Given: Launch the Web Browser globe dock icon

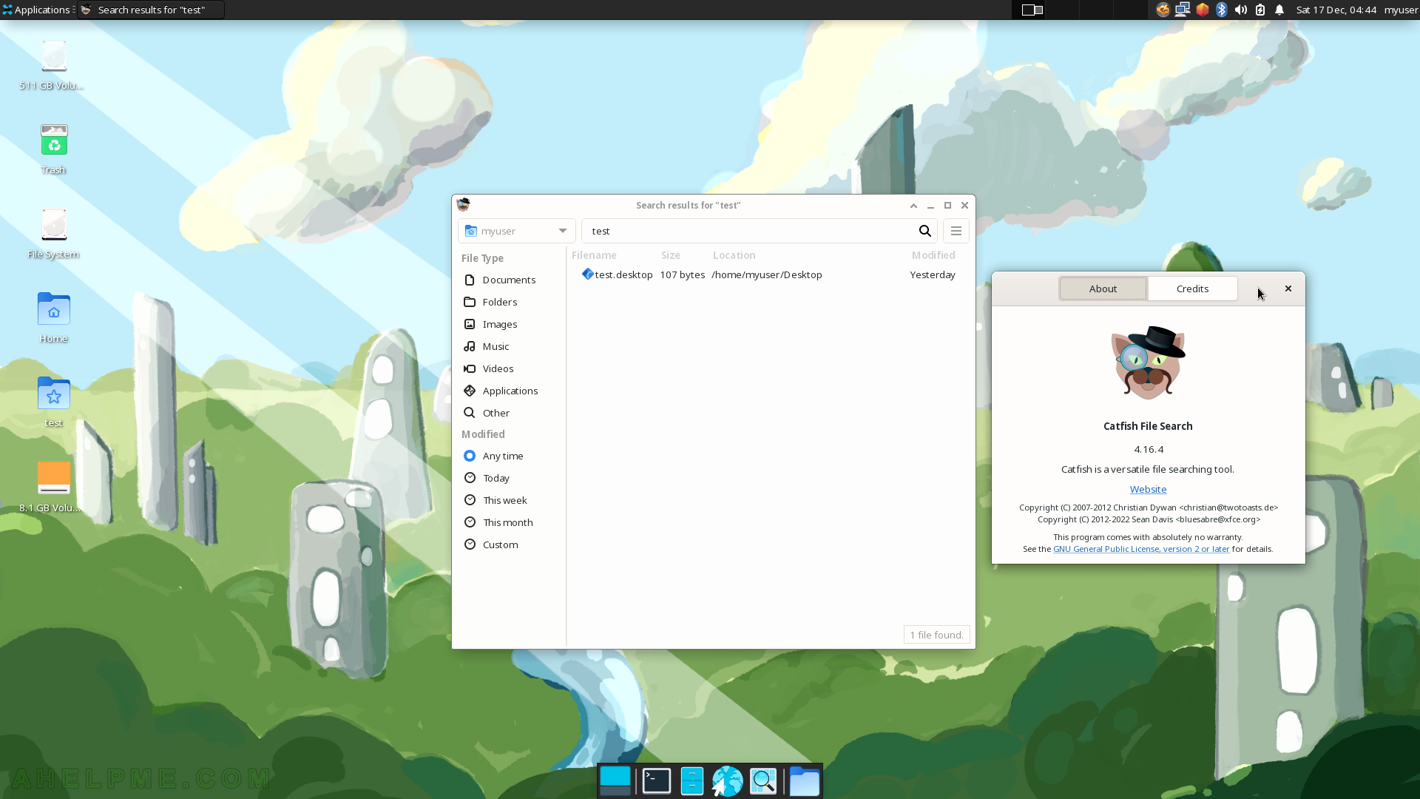Looking at the screenshot, I should click(727, 781).
